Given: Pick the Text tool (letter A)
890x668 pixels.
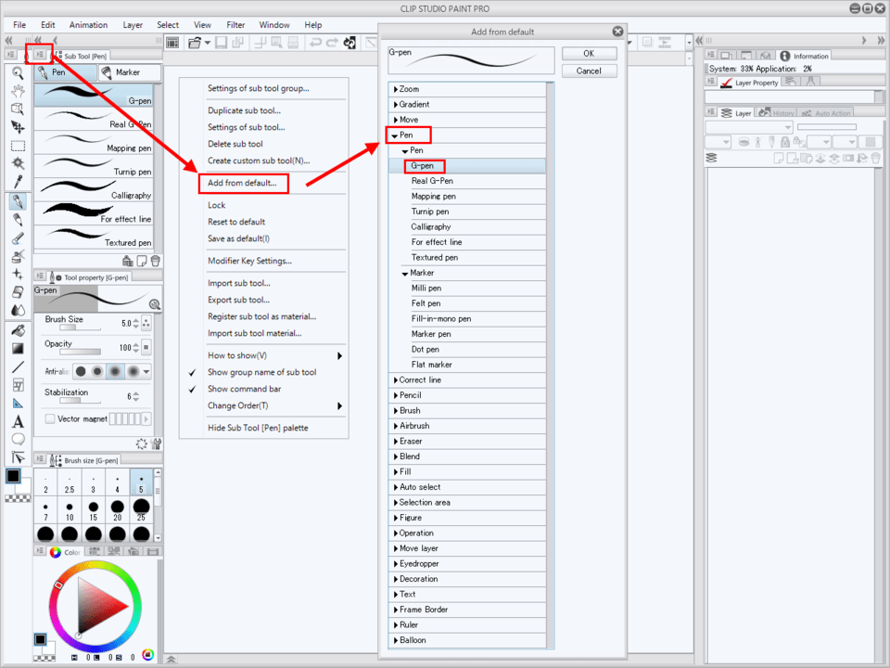Looking at the screenshot, I should 18,422.
